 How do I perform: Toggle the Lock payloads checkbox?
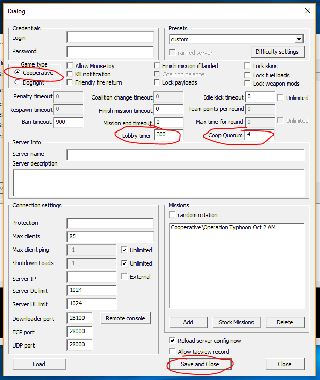tap(157, 82)
